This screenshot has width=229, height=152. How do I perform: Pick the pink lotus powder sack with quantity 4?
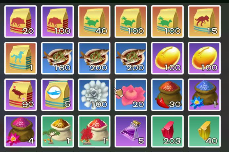click(x=20, y=132)
